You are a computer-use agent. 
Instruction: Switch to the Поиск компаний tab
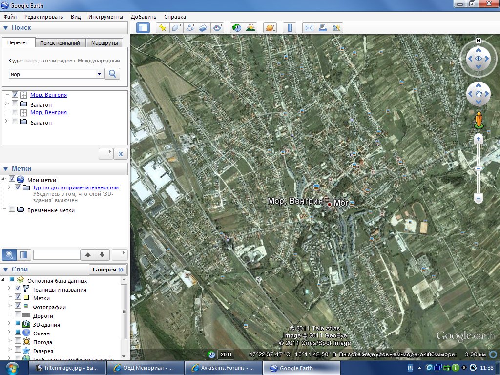(60, 43)
